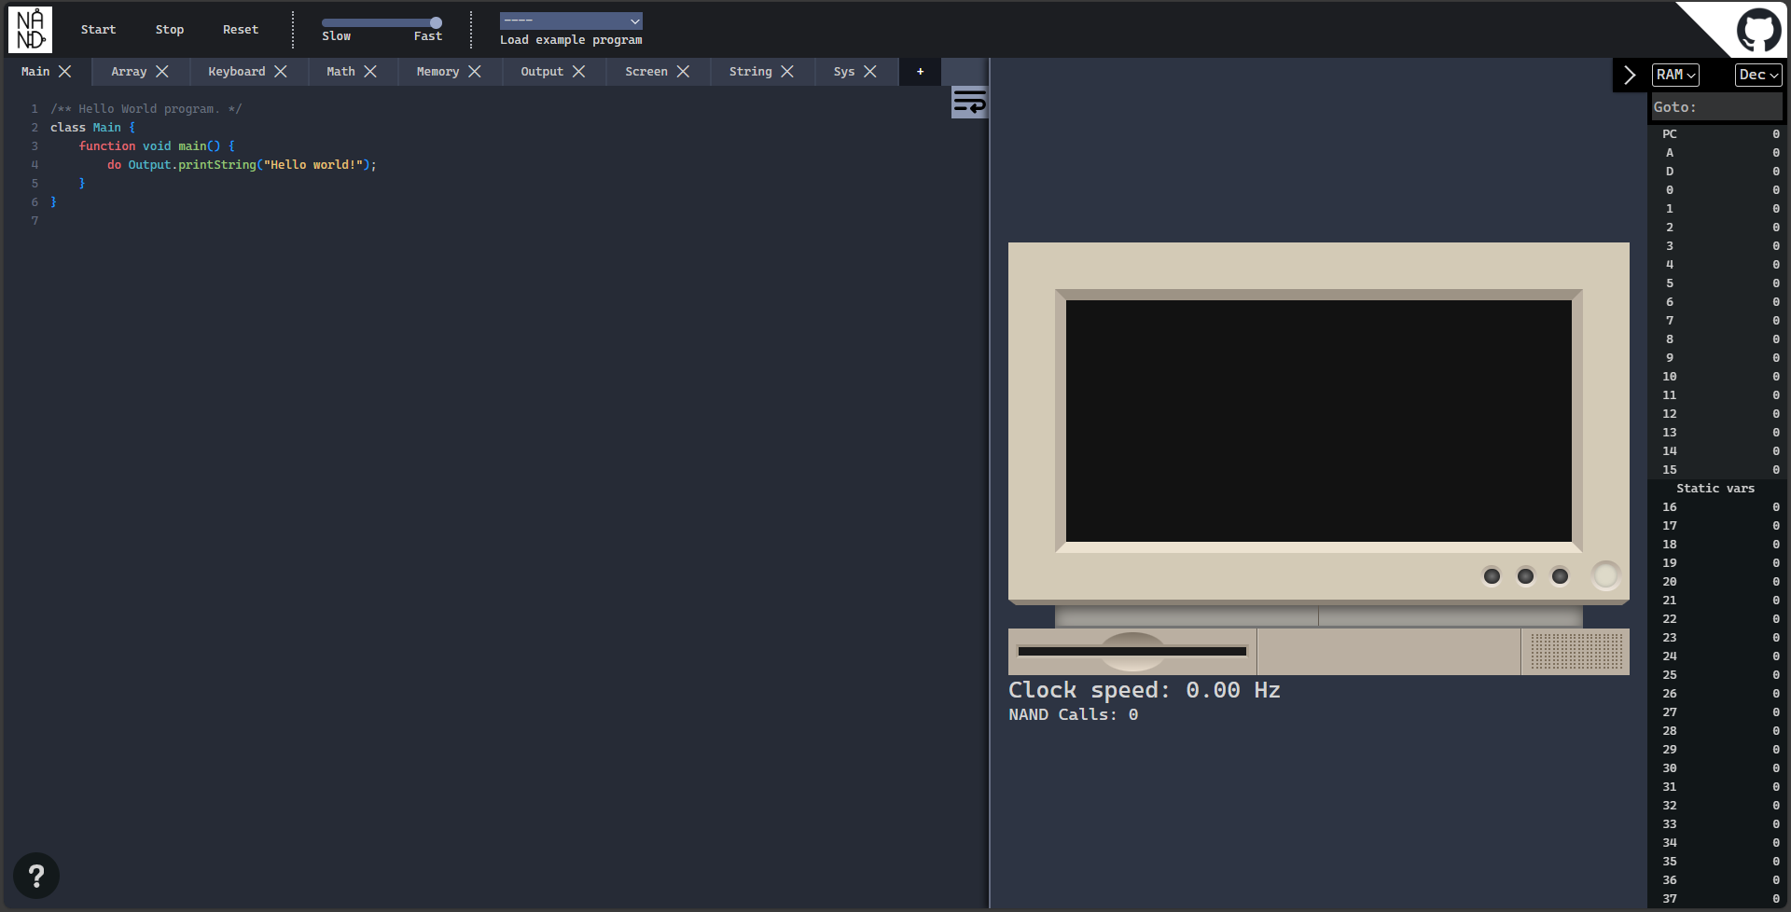This screenshot has width=1791, height=912.
Task: Switch to the Screen tab
Action: (646, 72)
